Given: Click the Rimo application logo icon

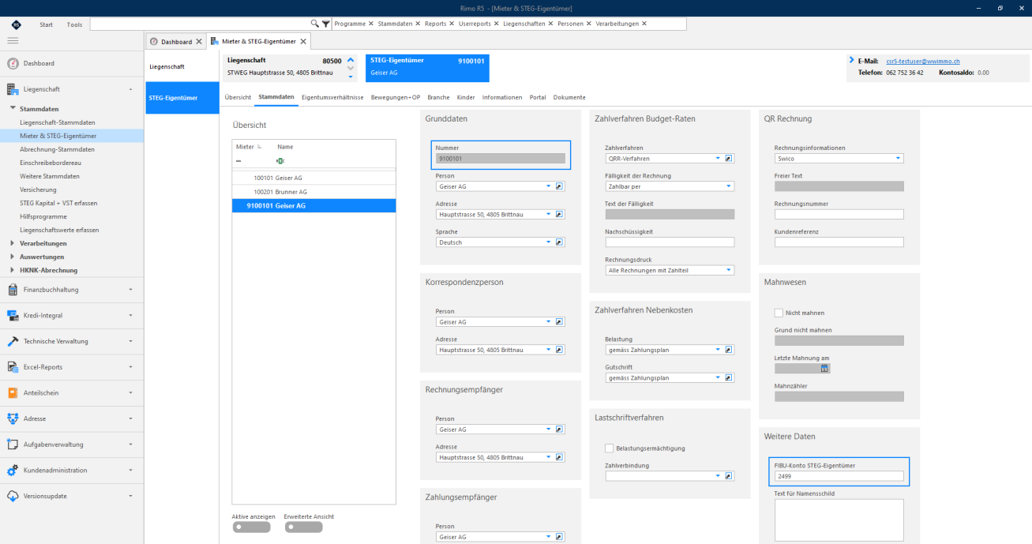Looking at the screenshot, I should pos(16,24).
